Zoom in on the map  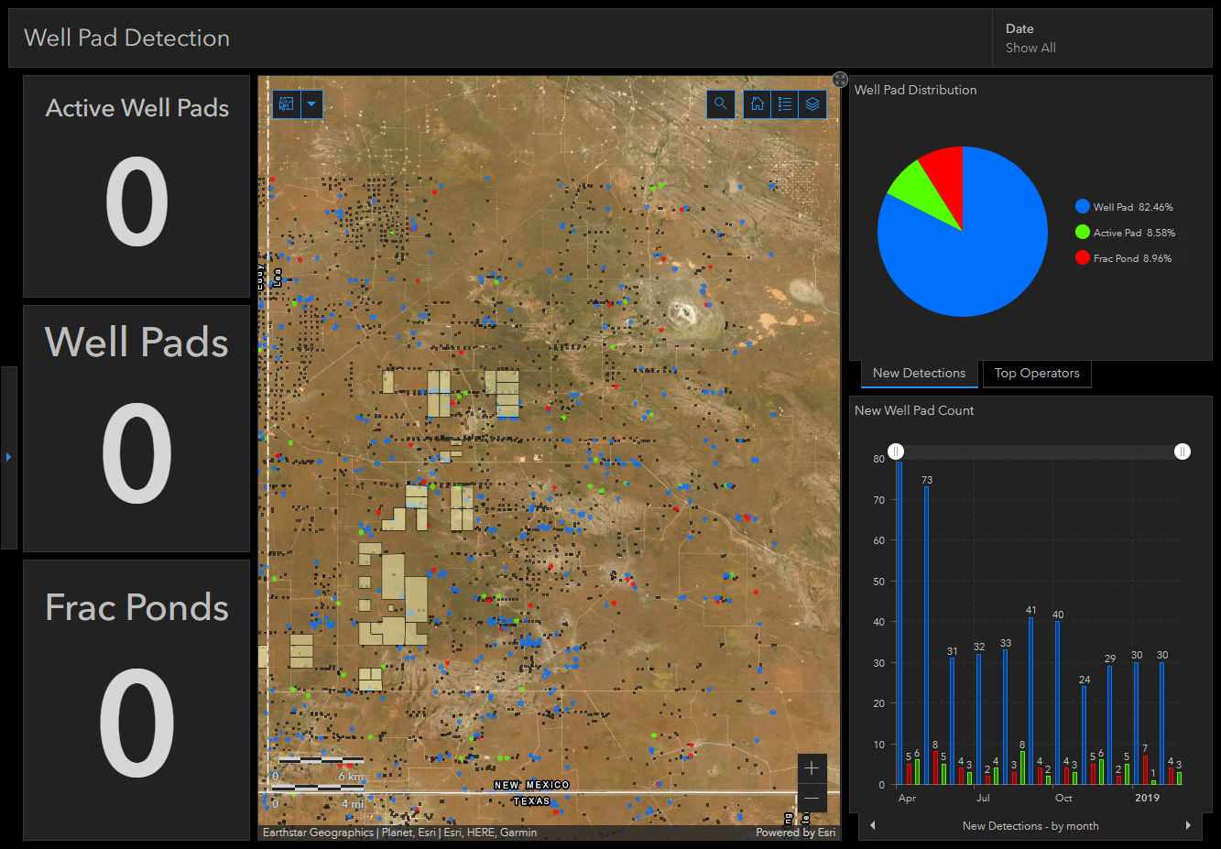point(812,768)
